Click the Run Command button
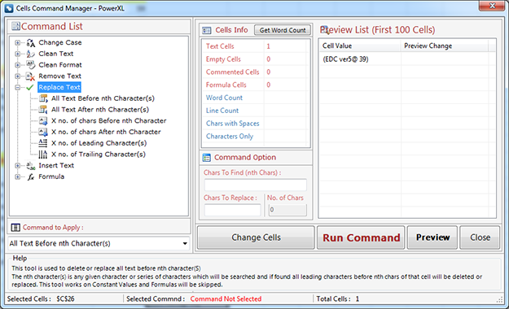 361,237
